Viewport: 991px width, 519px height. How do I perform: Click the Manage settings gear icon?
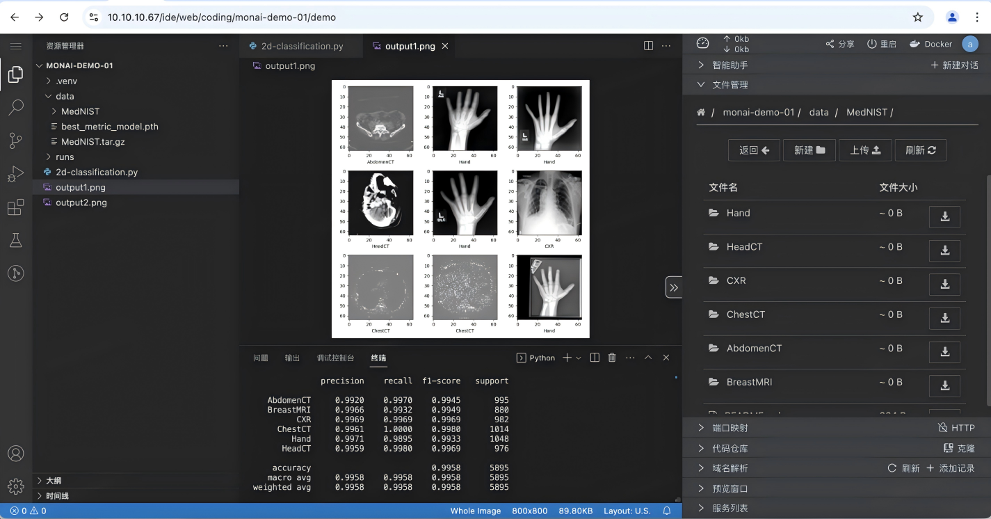tap(15, 486)
